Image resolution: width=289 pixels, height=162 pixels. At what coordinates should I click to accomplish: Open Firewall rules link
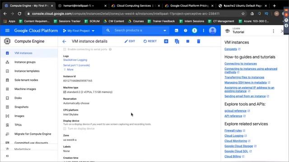[233, 130]
